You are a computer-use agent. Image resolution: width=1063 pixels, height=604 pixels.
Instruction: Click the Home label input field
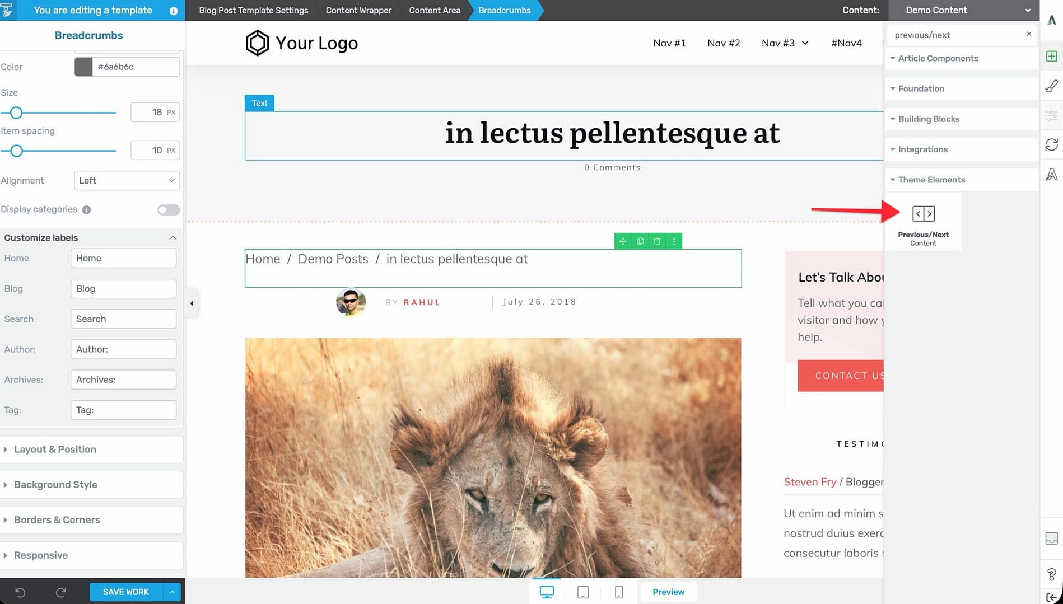pos(123,258)
